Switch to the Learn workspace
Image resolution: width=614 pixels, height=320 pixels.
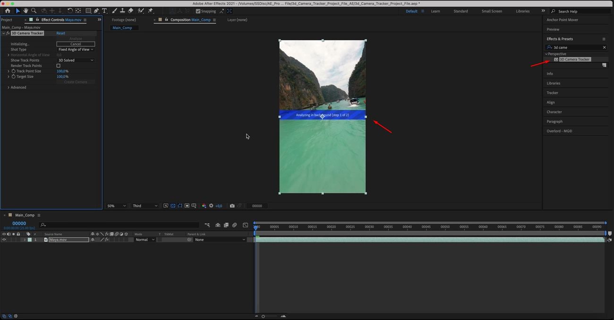coord(435,11)
